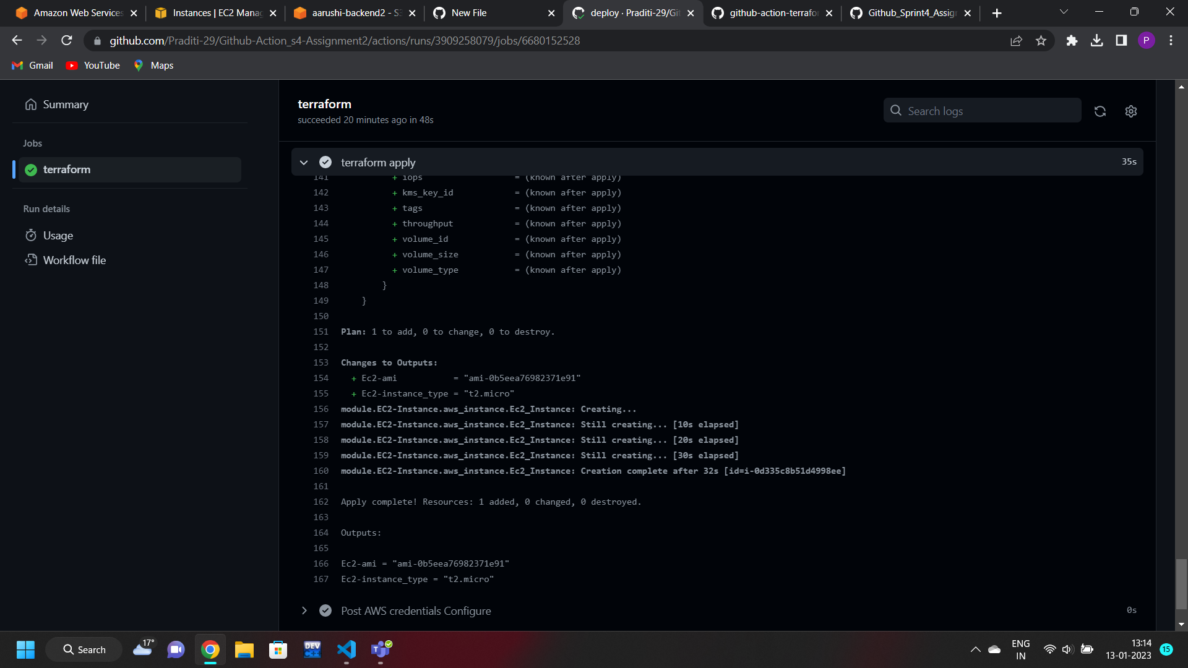Click the profile avatar in Chrome toolbar
The image size is (1188, 668).
coord(1147,40)
